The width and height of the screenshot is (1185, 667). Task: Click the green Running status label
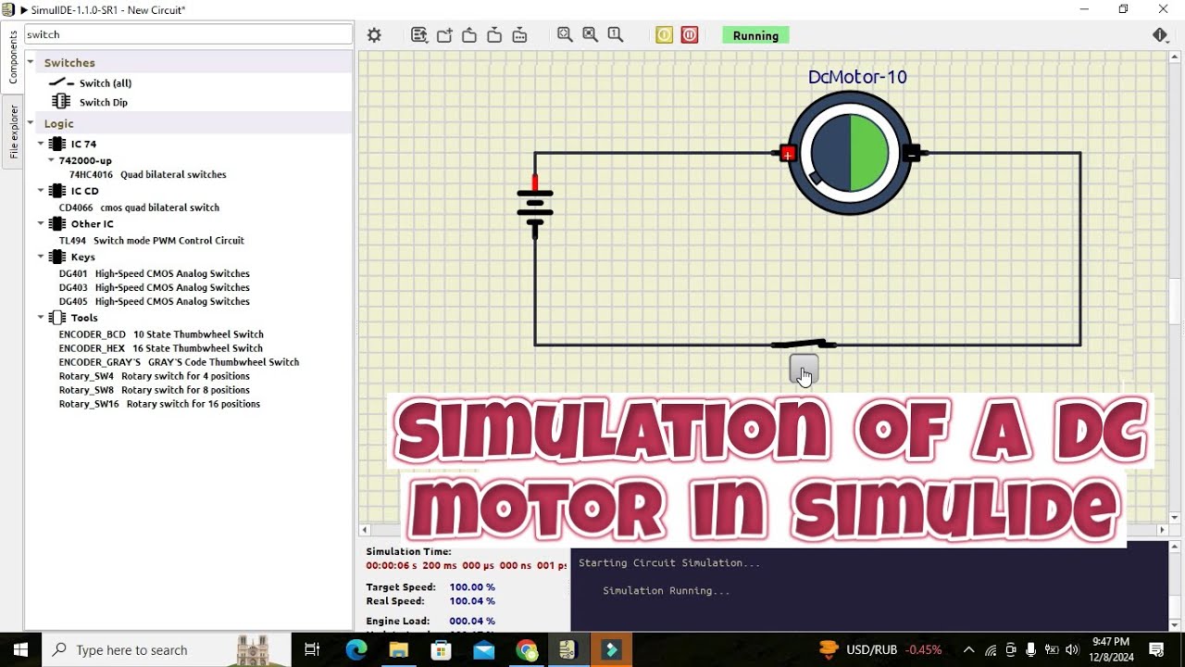pos(755,35)
